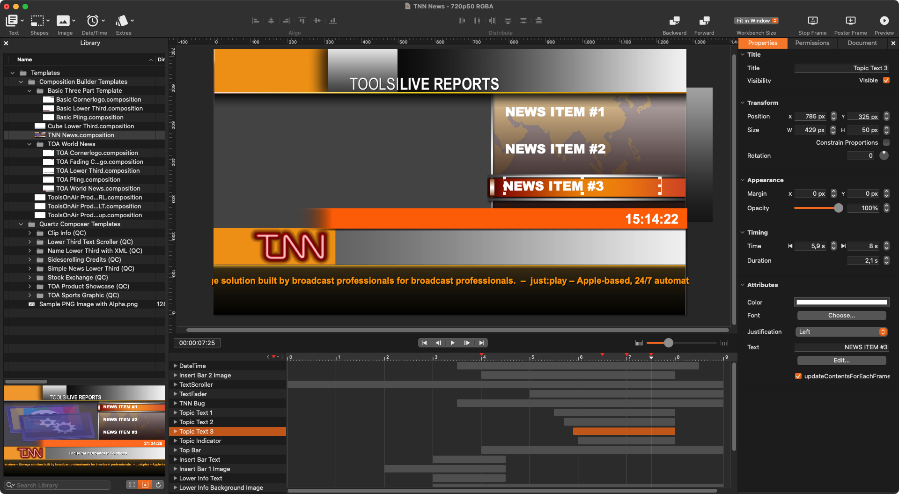The height and width of the screenshot is (494, 899).
Task: Distribute items by bottom edges
Action: click(539, 21)
